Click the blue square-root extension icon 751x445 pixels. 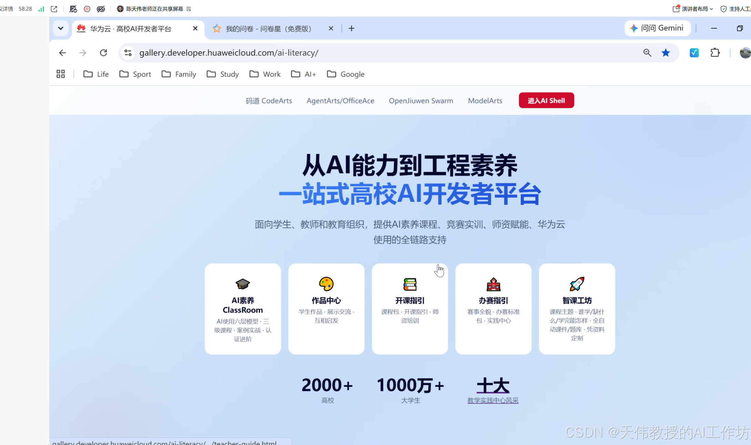click(x=694, y=53)
